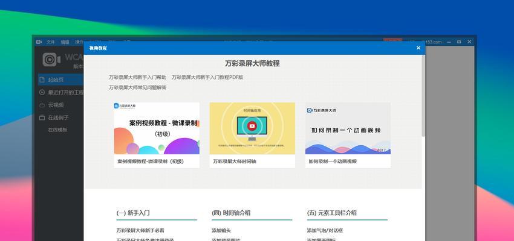The height and width of the screenshot is (241, 514).
Task: Click the app camera icon in title bar
Action: (39, 42)
